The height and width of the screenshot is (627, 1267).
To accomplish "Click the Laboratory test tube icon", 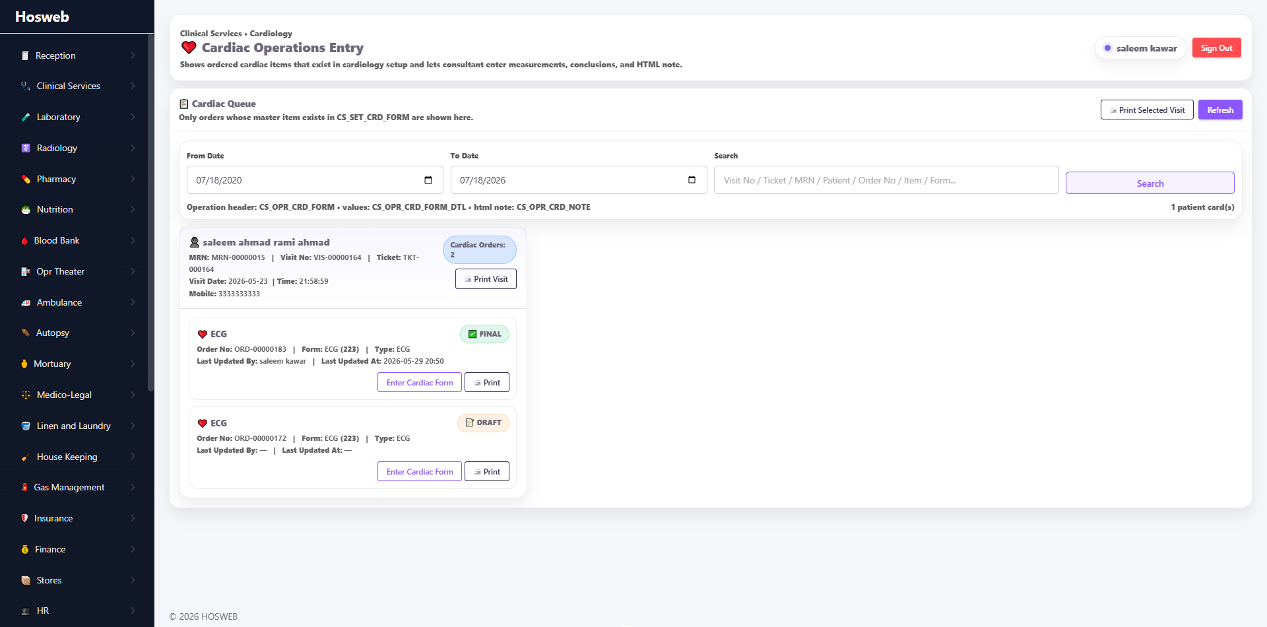I will click(26, 117).
